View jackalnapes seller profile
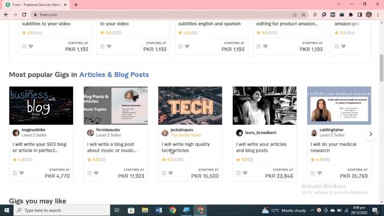Image resolution: width=384 pixels, height=216 pixels. click(182, 130)
